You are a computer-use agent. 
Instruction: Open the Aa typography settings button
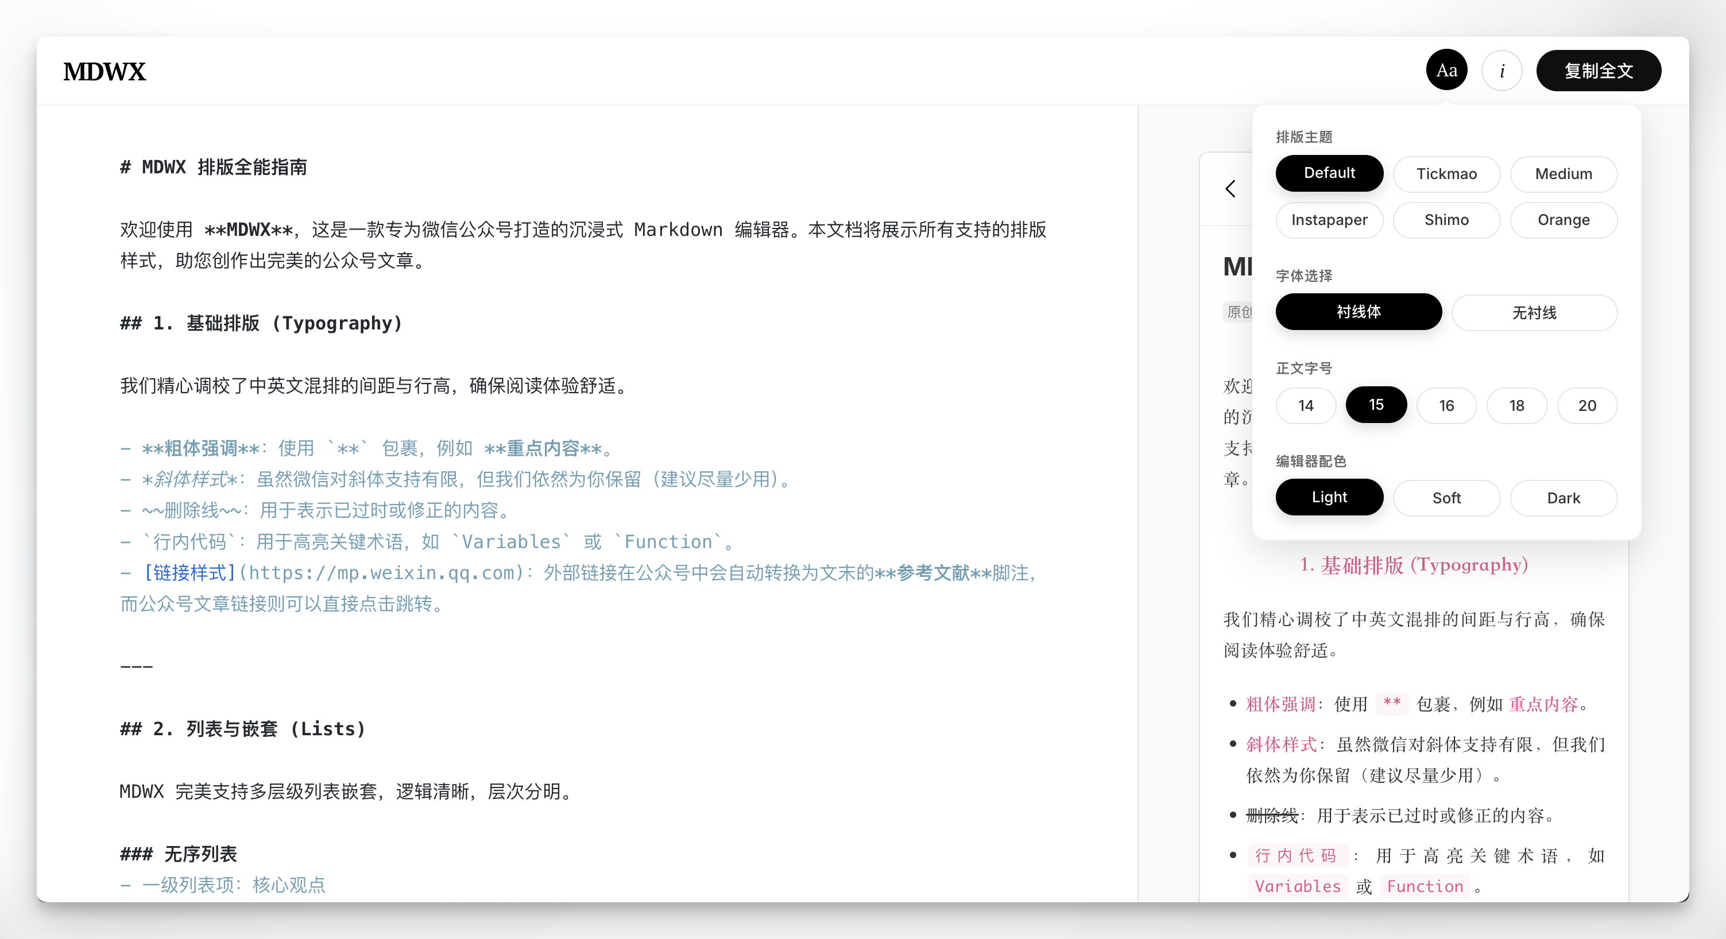pyautogui.click(x=1446, y=71)
